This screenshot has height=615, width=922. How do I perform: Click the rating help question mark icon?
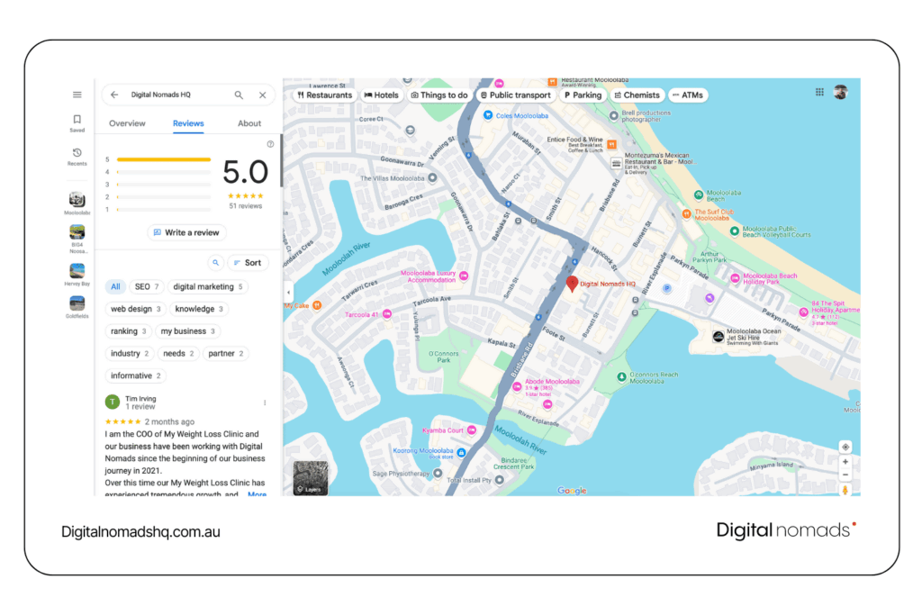[x=270, y=144]
